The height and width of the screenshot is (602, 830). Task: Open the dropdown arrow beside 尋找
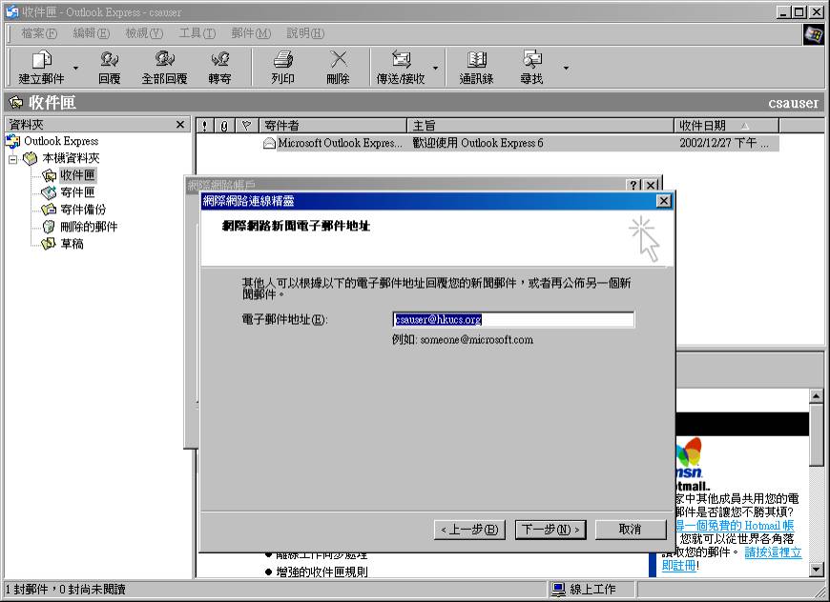[566, 69]
